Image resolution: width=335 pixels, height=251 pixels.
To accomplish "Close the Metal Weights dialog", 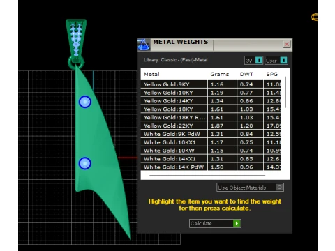I will [287, 44].
